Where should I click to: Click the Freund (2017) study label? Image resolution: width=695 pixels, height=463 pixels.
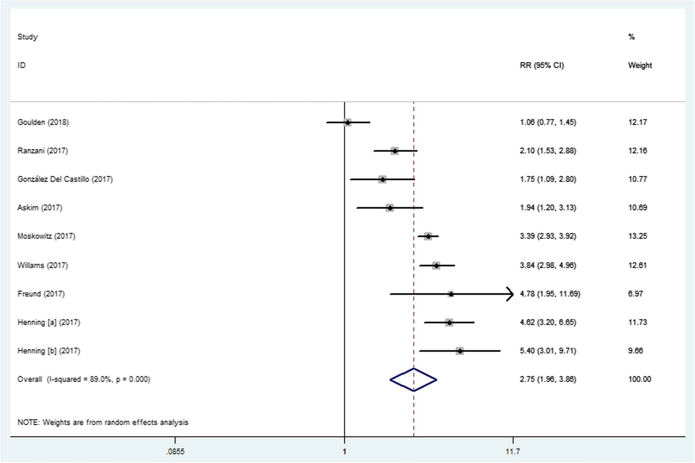pyautogui.click(x=41, y=294)
